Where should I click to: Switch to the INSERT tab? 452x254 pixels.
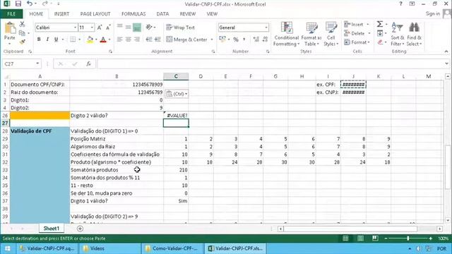[x=61, y=14]
